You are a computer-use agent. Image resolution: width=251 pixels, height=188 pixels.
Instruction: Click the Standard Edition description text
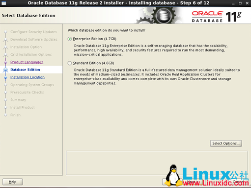[x=157, y=76]
